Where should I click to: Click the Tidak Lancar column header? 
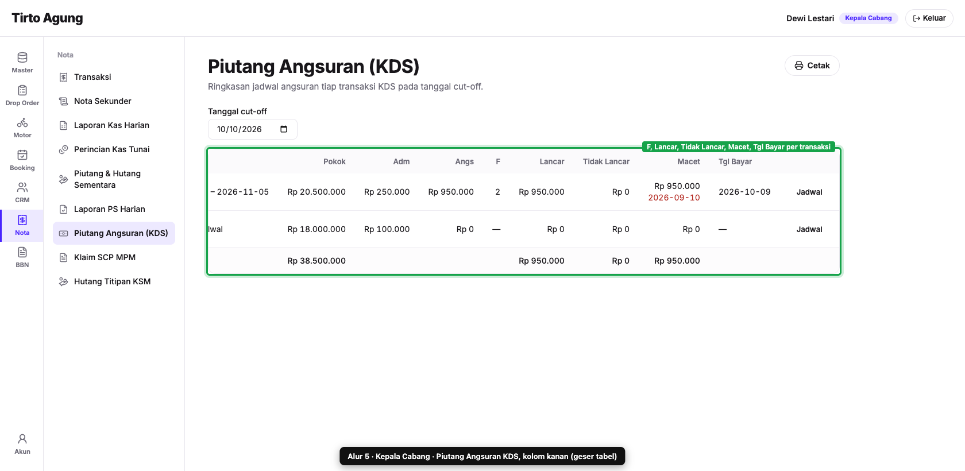coord(606,161)
